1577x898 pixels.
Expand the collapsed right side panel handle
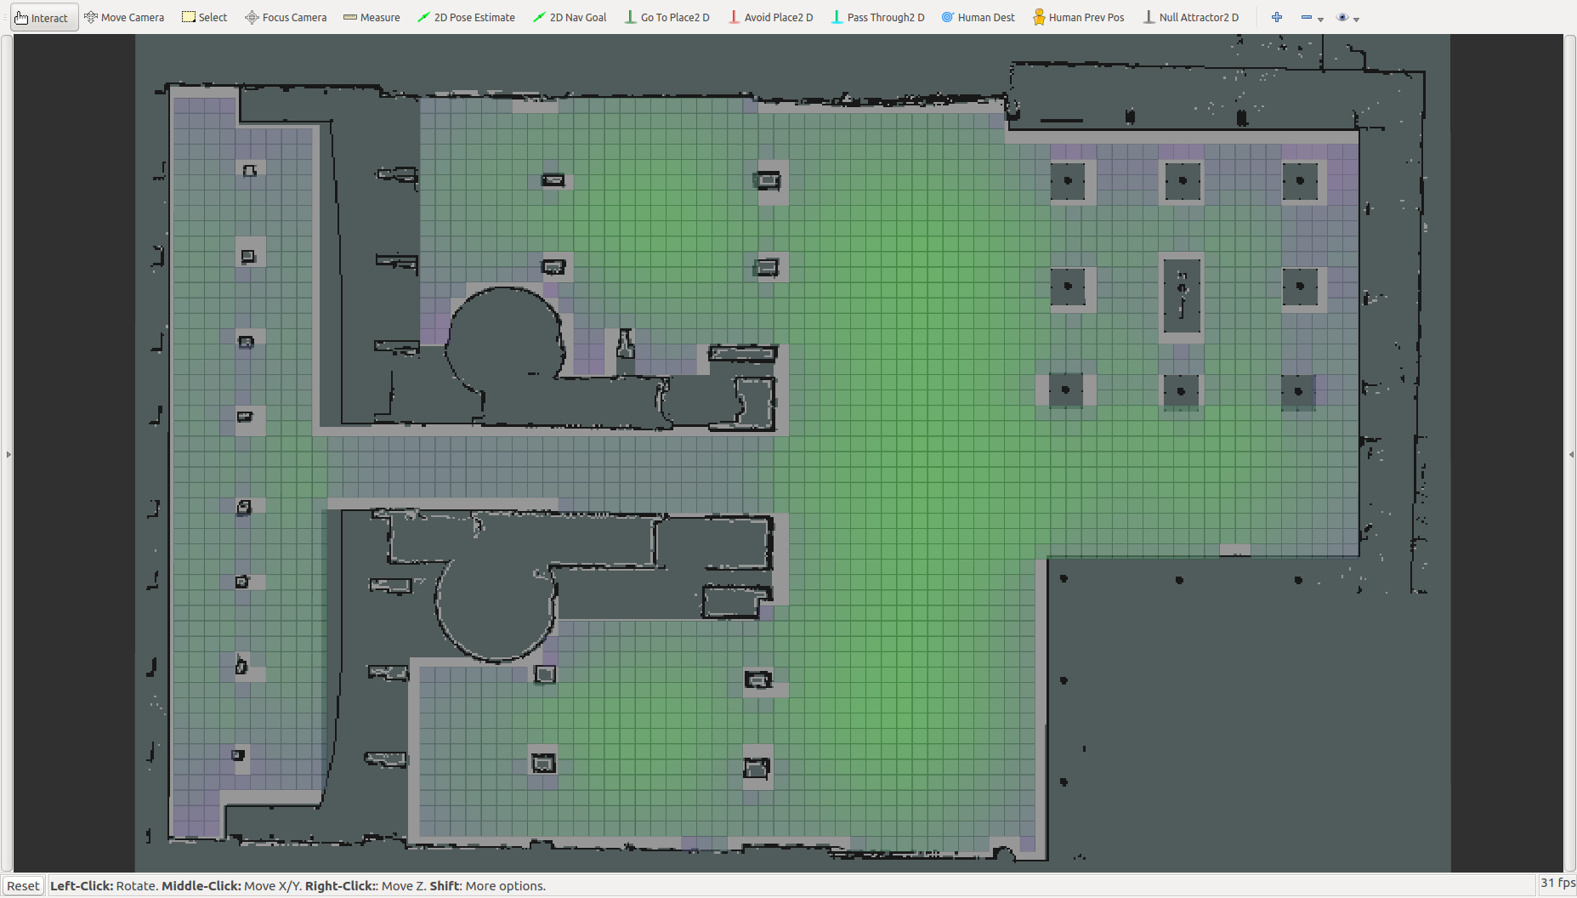tap(1571, 454)
